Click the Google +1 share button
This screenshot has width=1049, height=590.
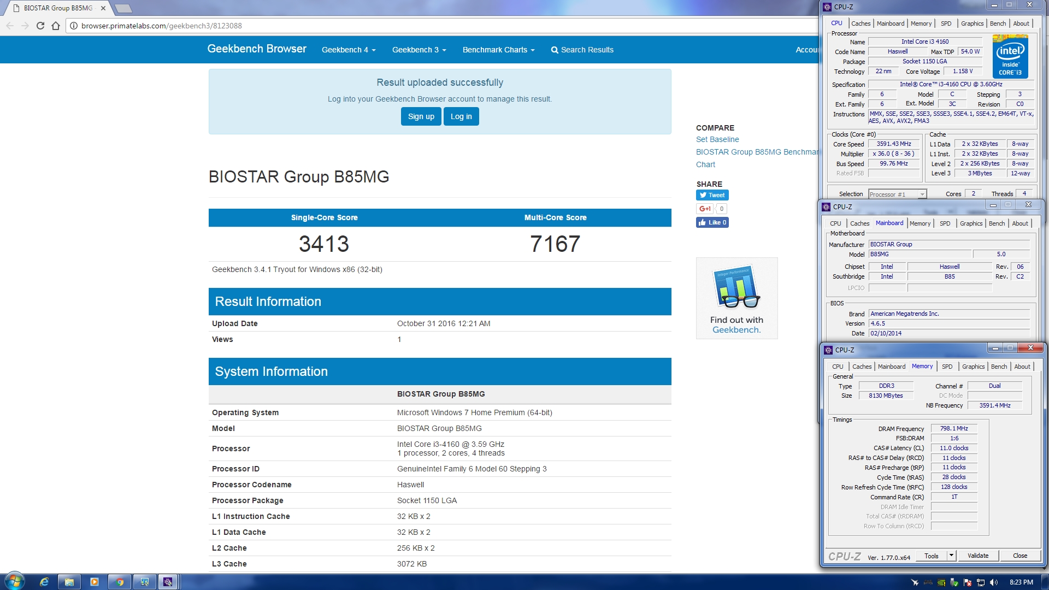pos(705,209)
